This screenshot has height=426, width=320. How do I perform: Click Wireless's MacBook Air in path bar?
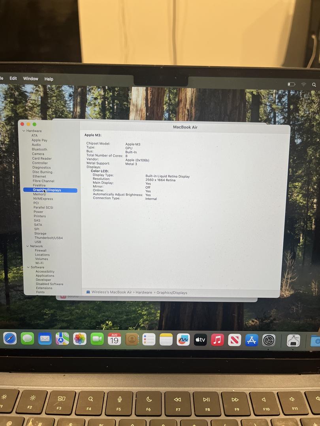tap(111, 292)
